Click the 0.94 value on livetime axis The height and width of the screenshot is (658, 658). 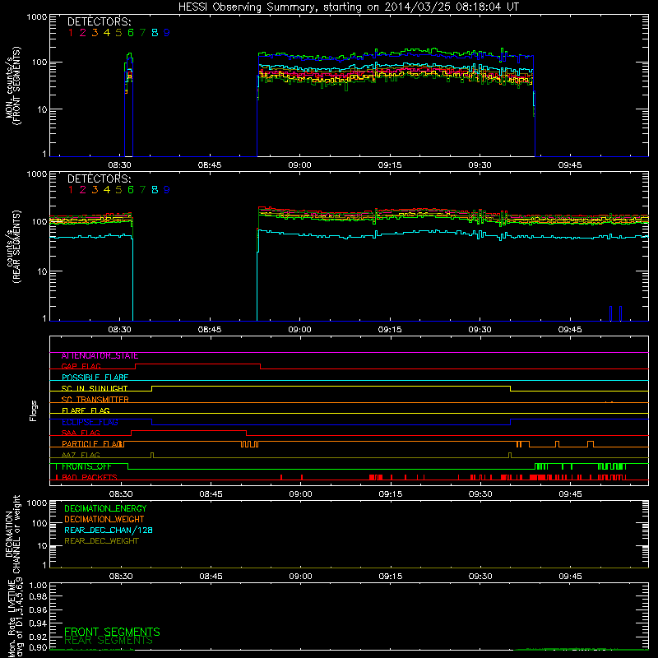click(x=38, y=623)
